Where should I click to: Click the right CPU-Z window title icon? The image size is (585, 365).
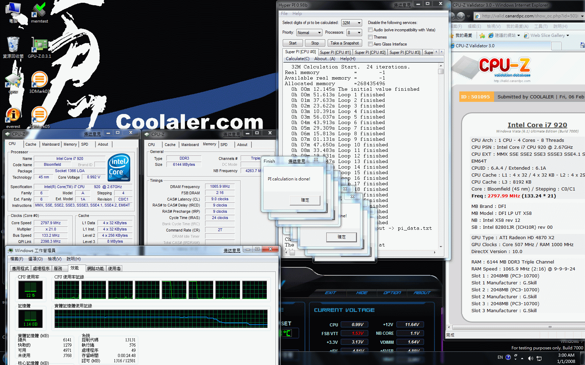(147, 134)
